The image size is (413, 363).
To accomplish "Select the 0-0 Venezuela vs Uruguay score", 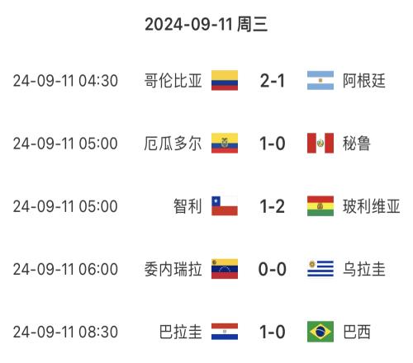I will (x=273, y=269).
